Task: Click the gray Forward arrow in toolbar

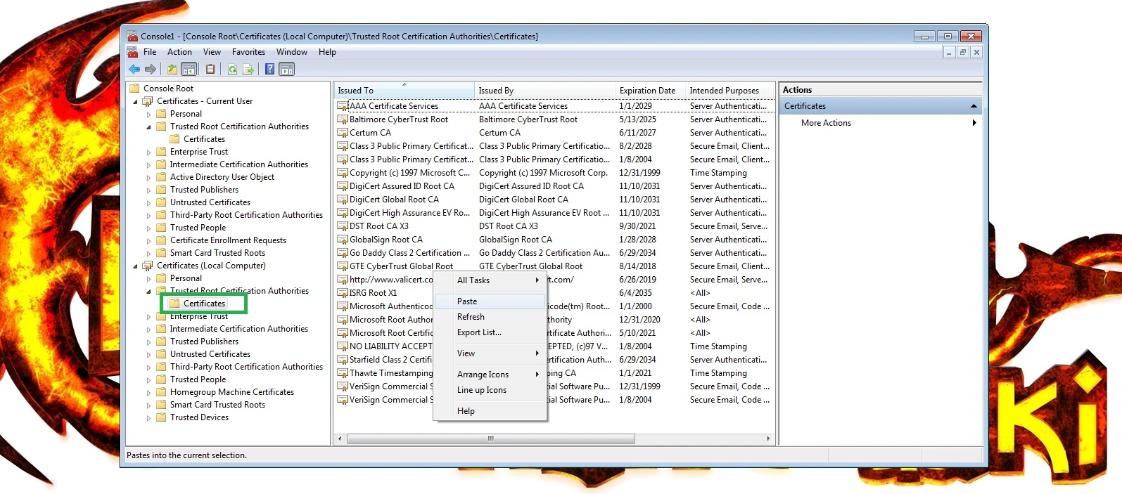Action: 150,69
